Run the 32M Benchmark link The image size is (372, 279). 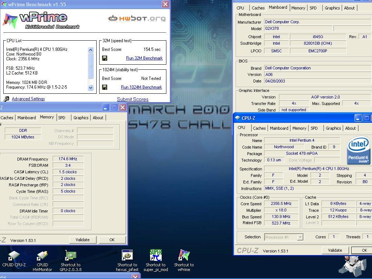click(x=144, y=58)
